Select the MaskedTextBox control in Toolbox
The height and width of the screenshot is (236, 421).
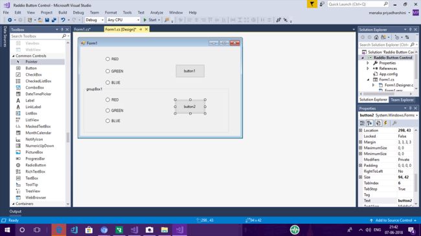coord(38,126)
